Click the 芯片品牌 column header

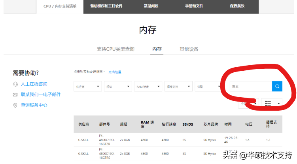(211, 124)
